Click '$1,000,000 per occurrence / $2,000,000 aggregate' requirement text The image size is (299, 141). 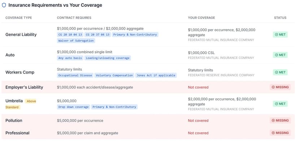[100, 29]
